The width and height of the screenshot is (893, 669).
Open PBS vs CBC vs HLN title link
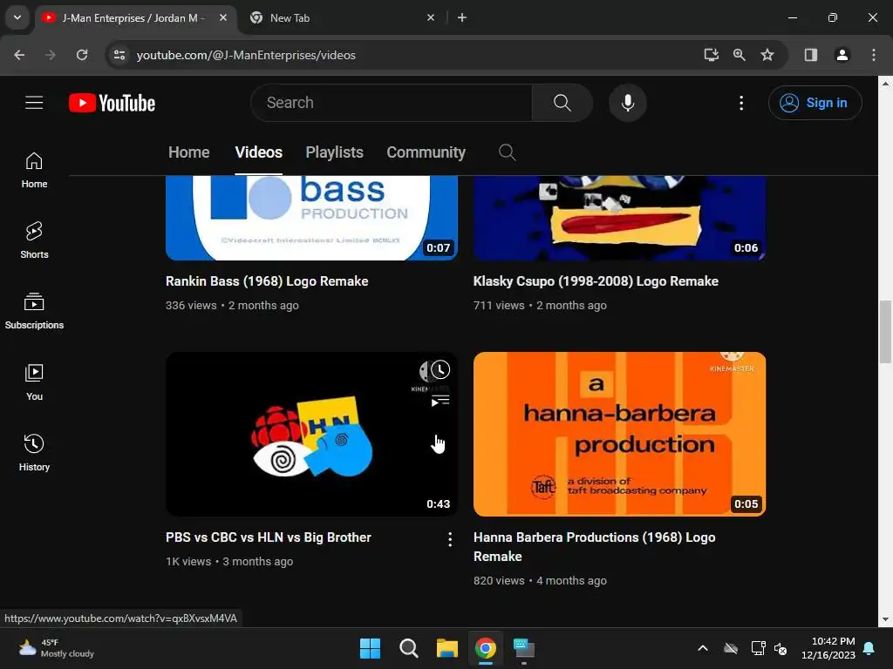269,537
